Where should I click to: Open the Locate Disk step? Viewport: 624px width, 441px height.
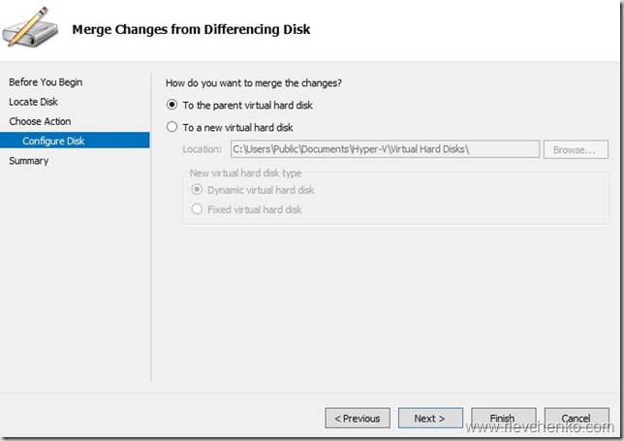[33, 102]
